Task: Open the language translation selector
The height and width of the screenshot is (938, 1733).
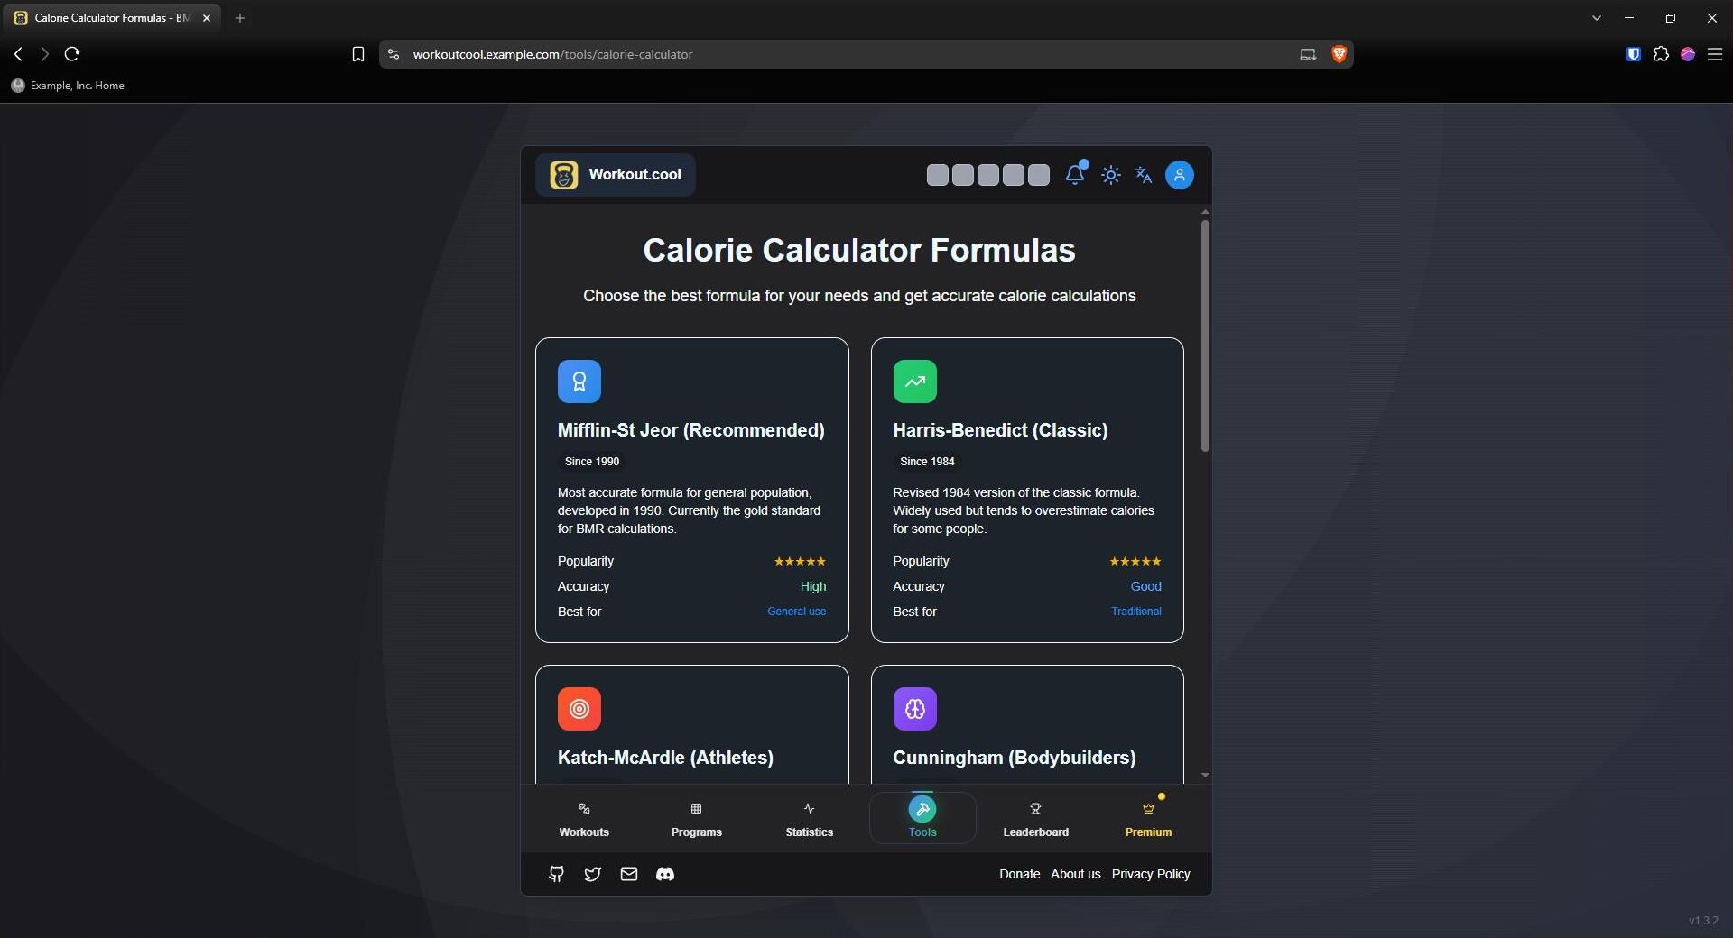Action: [x=1144, y=175]
